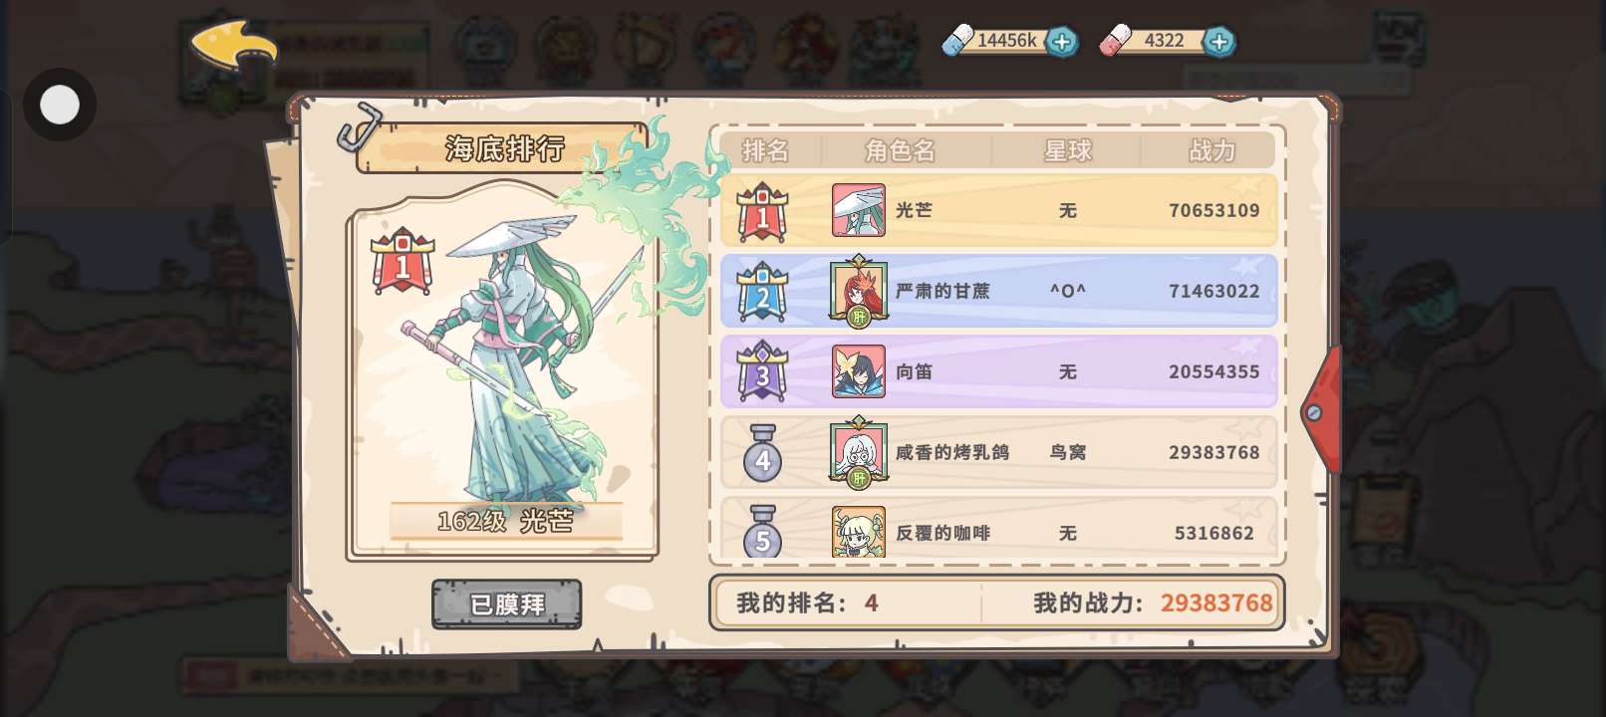This screenshot has width=1606, height=717.
Task: Tap the rank 1 crown badge in list
Action: tap(762, 211)
